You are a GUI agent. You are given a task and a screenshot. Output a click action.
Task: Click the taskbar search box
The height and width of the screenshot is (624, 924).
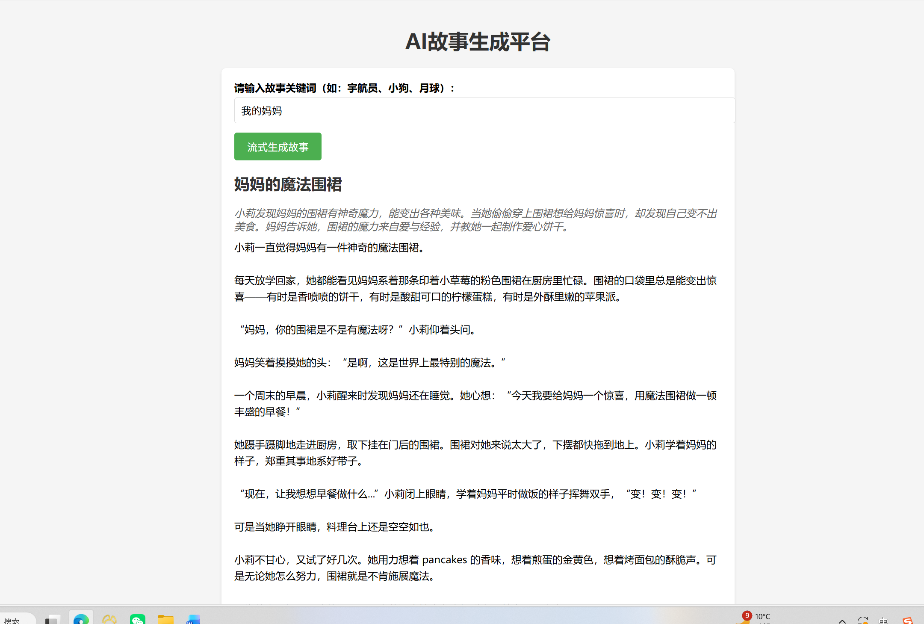click(17, 620)
